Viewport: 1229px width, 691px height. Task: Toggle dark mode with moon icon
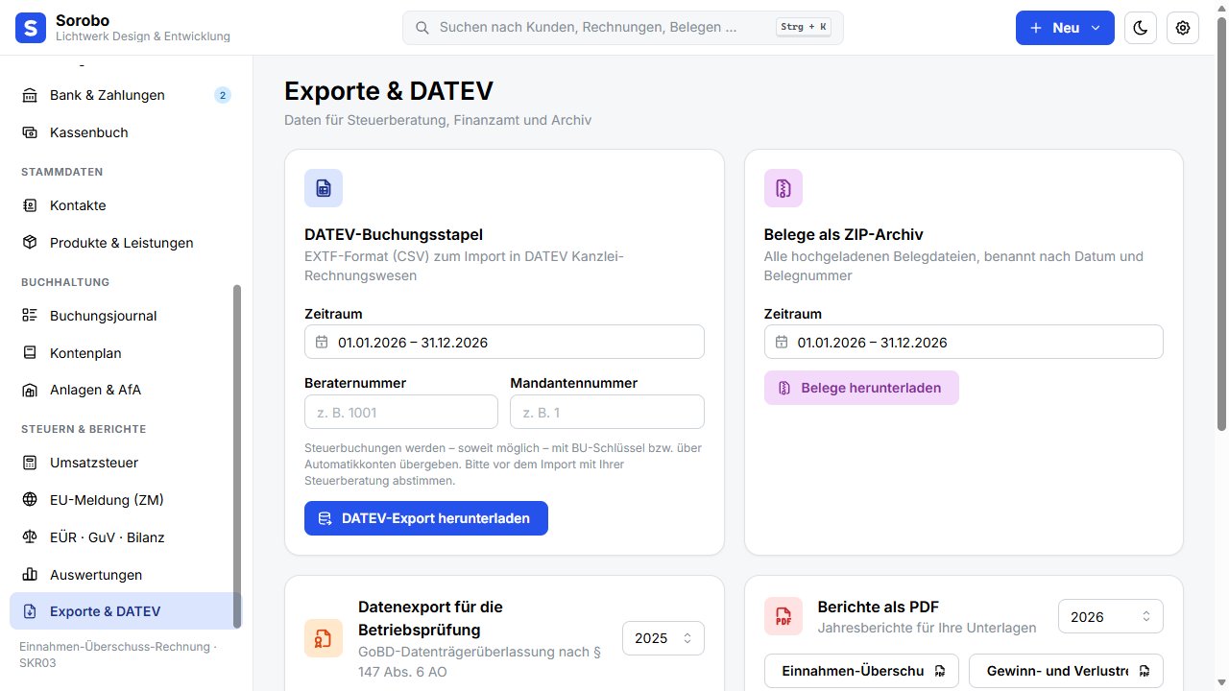coord(1141,28)
